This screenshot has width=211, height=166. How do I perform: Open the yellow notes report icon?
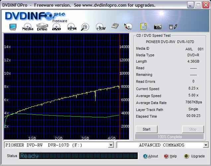click(x=143, y=27)
